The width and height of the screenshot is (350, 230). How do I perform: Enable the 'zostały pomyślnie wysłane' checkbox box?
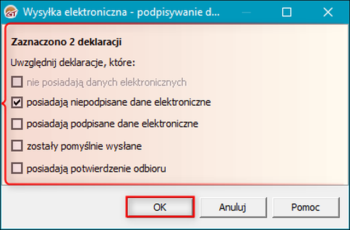[x=17, y=146]
